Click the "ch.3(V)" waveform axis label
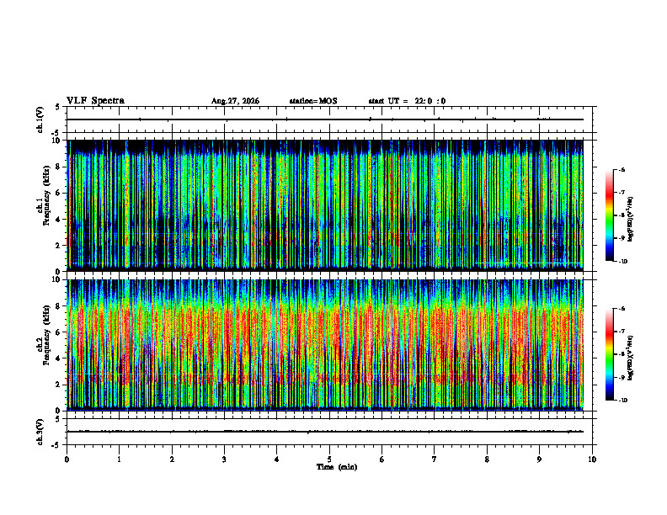 pos(40,432)
